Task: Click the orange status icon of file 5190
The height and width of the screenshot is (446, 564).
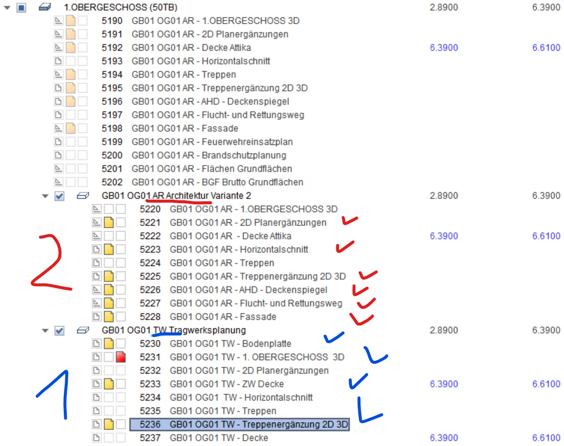Action: pyautogui.click(x=70, y=21)
